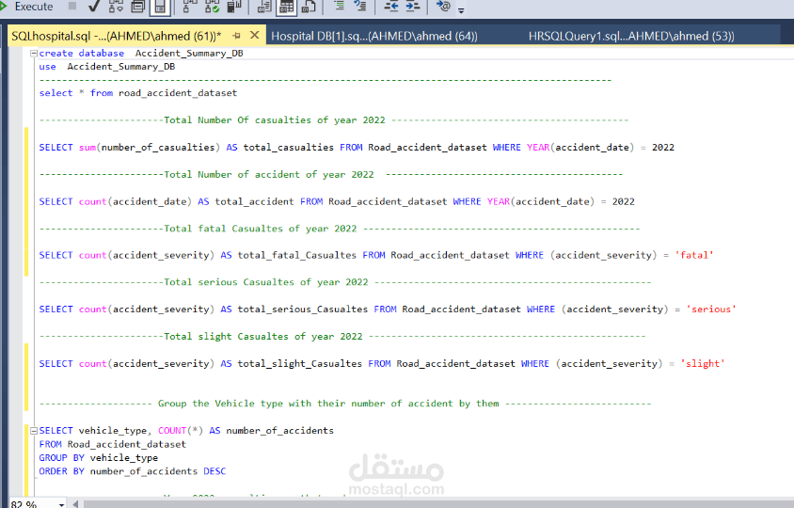Click the 'sum' function in the casualties query
Viewport: 794px width, 508px height.
pyautogui.click(x=87, y=148)
